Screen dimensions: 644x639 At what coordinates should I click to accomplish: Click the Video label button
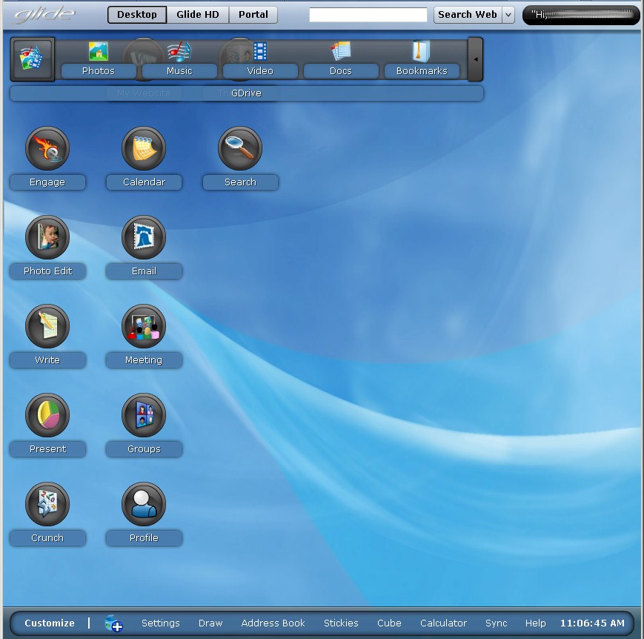click(260, 71)
